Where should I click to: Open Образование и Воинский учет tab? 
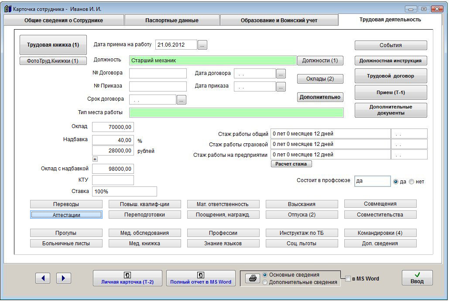[279, 20]
